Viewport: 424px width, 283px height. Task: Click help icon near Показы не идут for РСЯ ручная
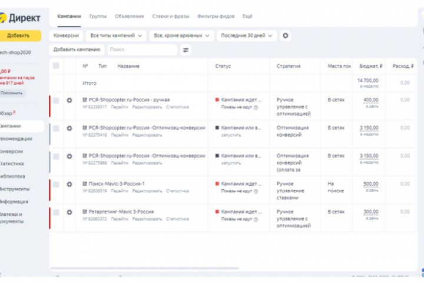256,107
